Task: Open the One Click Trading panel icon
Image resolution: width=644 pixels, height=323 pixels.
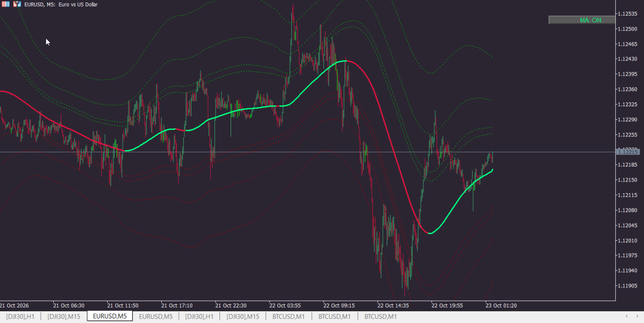Action: (17, 4)
